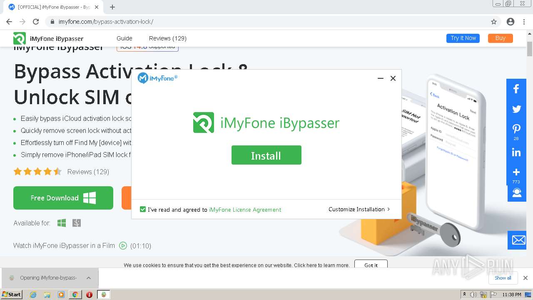This screenshot has height=300, width=533.
Task: Open Opera taskbar icon
Action: coord(89,295)
